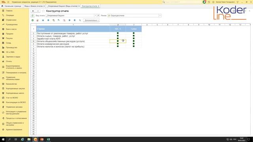Open the Покупки section in sidebar
Viewport: 253px width, 142px height.
coord(9,38)
